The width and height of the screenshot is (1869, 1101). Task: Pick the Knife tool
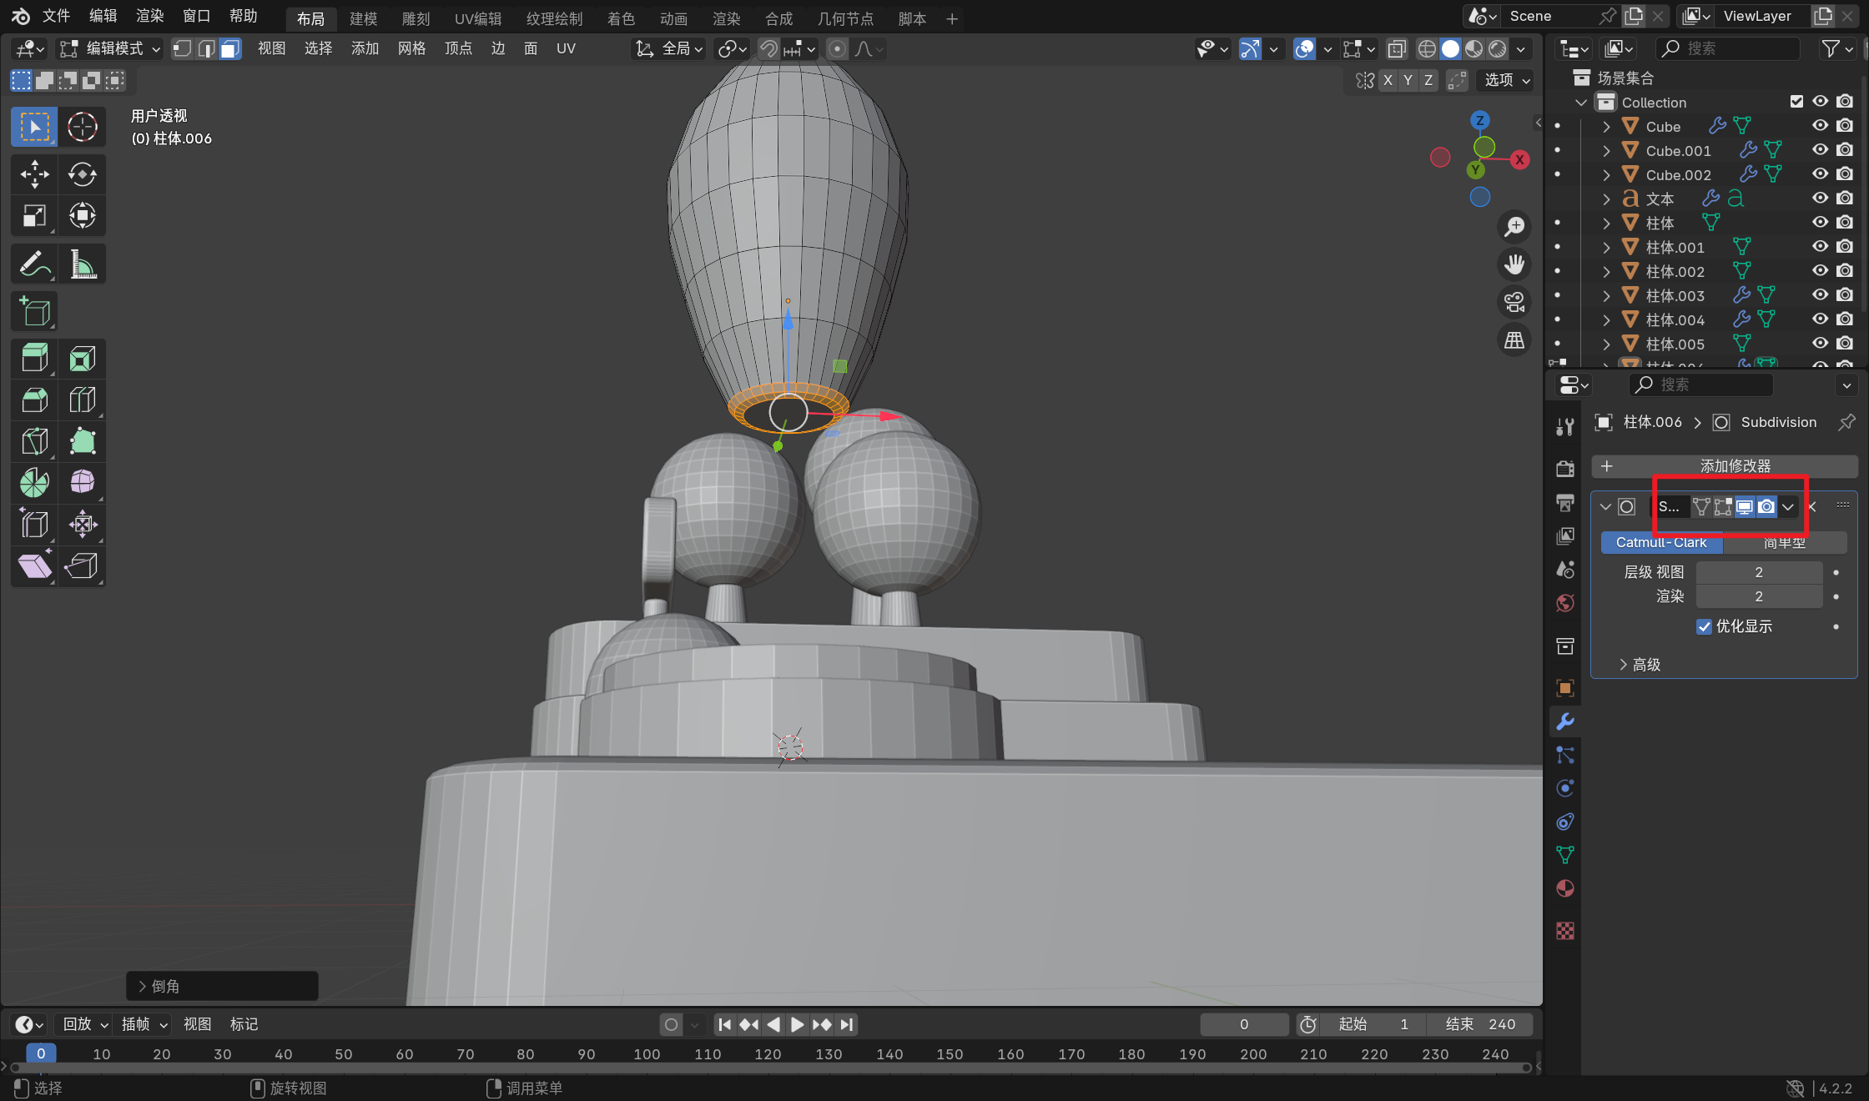[34, 441]
